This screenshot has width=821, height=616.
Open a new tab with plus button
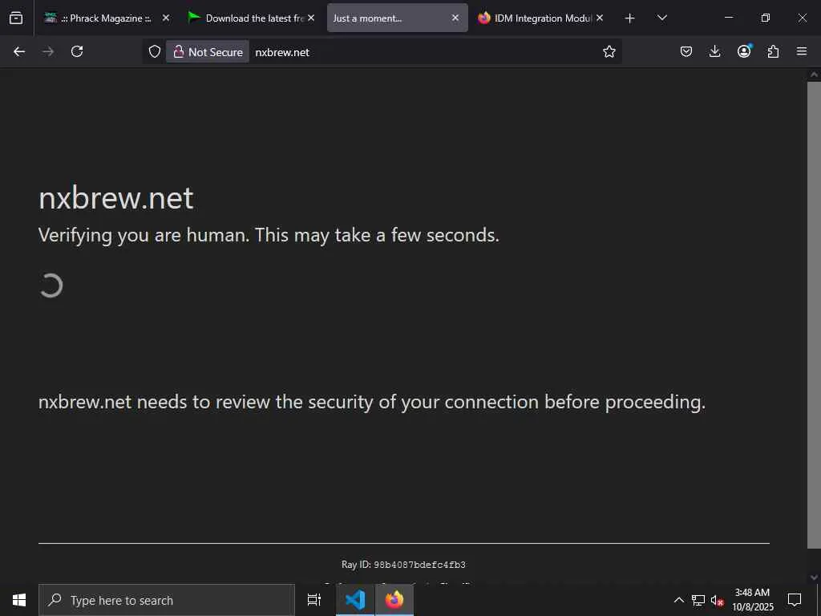(629, 18)
